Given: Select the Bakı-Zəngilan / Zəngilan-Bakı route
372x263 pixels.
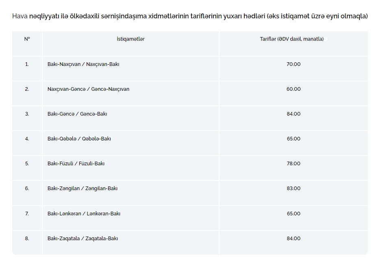Looking at the screenshot, I should (82, 188).
